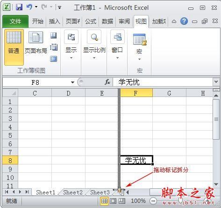The height and width of the screenshot is (208, 221).
Task: Switch to the 公式 tab
Action: [91, 21]
